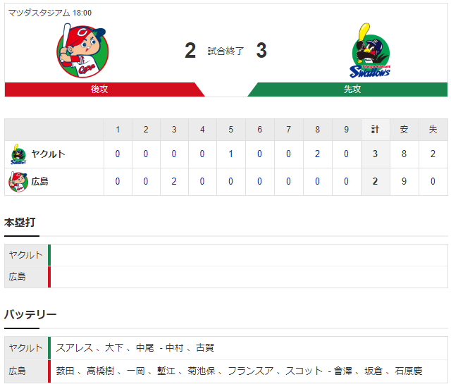
Task: Click the small Carp icon in scoreboard
Action: pyautogui.click(x=18, y=182)
